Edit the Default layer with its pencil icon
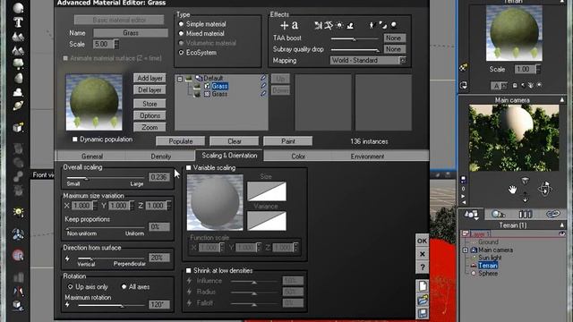The width and height of the screenshot is (573, 322). click(x=263, y=78)
